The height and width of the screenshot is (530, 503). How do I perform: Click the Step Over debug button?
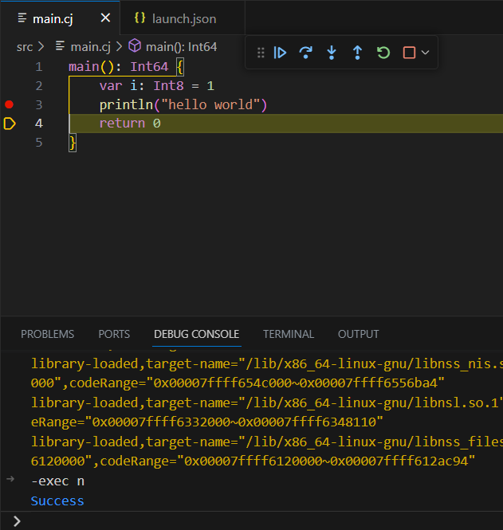305,53
